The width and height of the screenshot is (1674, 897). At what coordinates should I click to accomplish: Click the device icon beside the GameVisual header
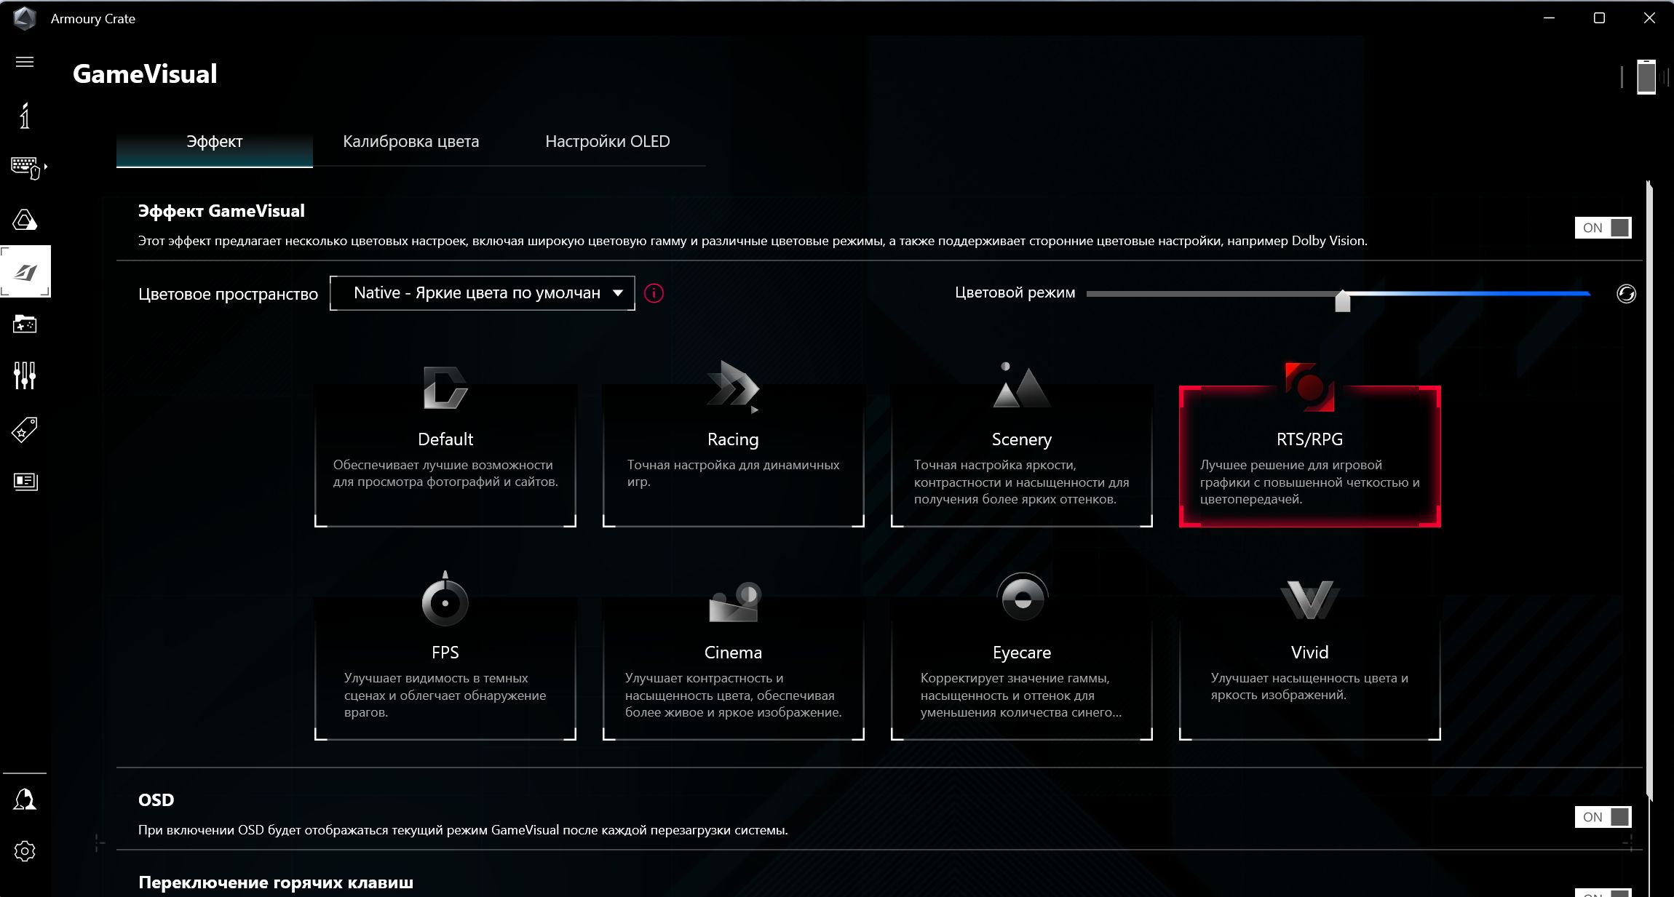[1646, 76]
